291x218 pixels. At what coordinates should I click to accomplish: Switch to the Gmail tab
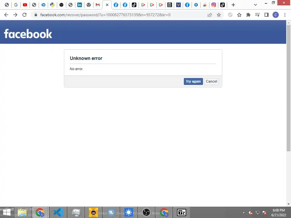pyautogui.click(x=98, y=5)
